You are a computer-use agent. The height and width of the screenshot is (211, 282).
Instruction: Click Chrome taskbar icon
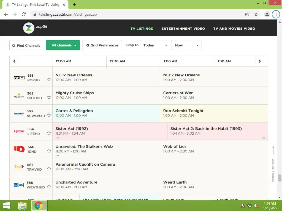(x=39, y=206)
